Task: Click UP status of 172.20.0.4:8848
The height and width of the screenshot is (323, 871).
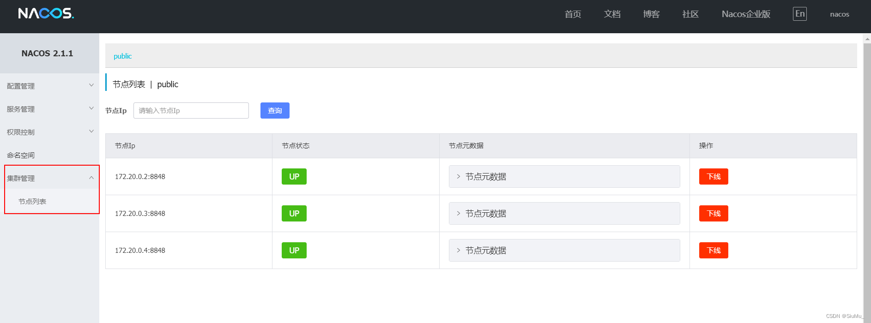Action: [294, 251]
